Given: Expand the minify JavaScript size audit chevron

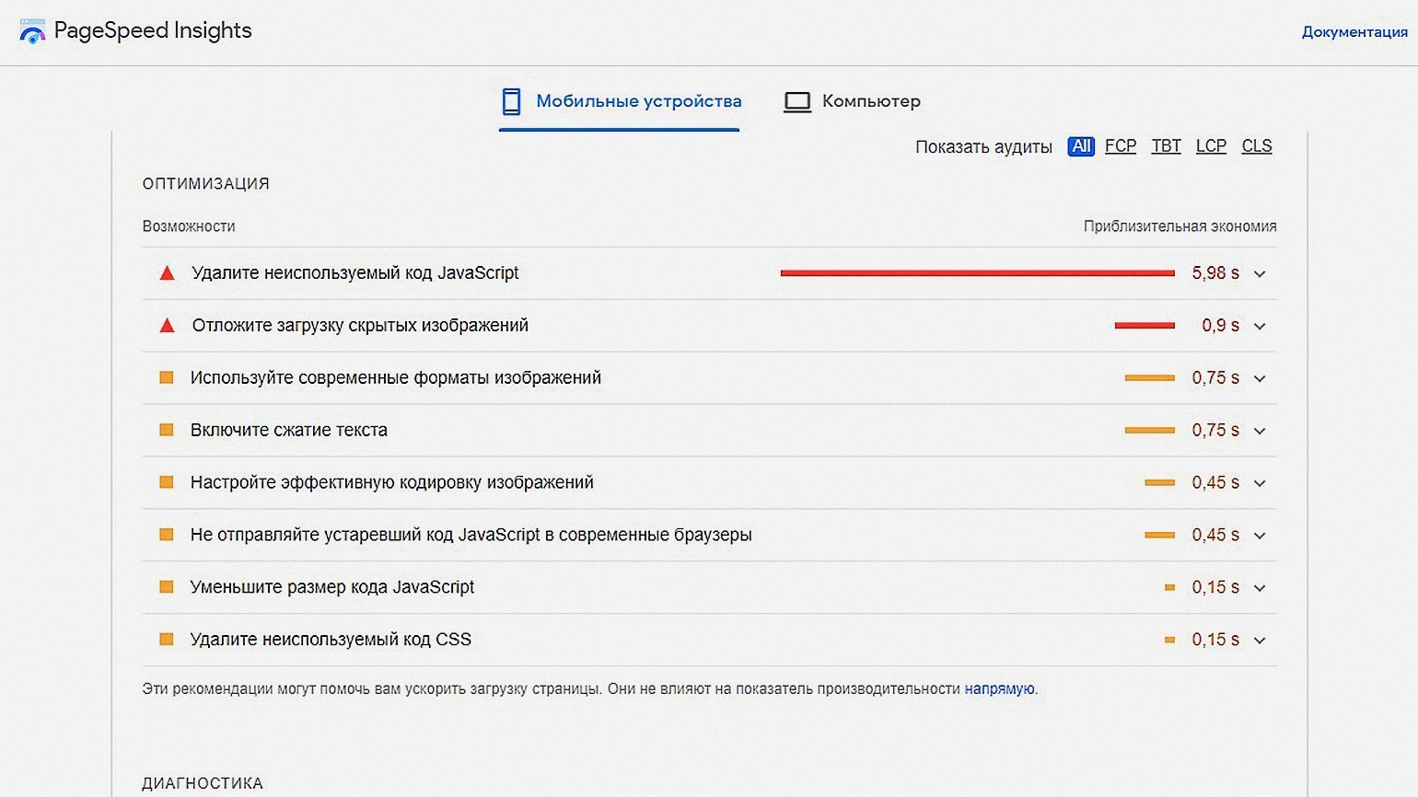Looking at the screenshot, I should coord(1260,588).
